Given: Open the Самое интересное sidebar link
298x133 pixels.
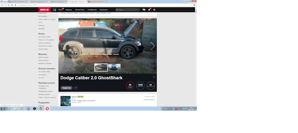Looking at the screenshot, I should (x=45, y=43).
